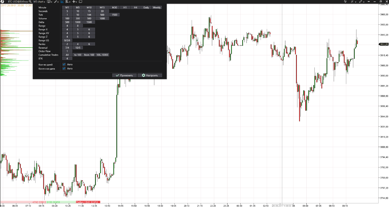Click the current price label 3932,00
The height and width of the screenshot is (207, 389).
383,44
